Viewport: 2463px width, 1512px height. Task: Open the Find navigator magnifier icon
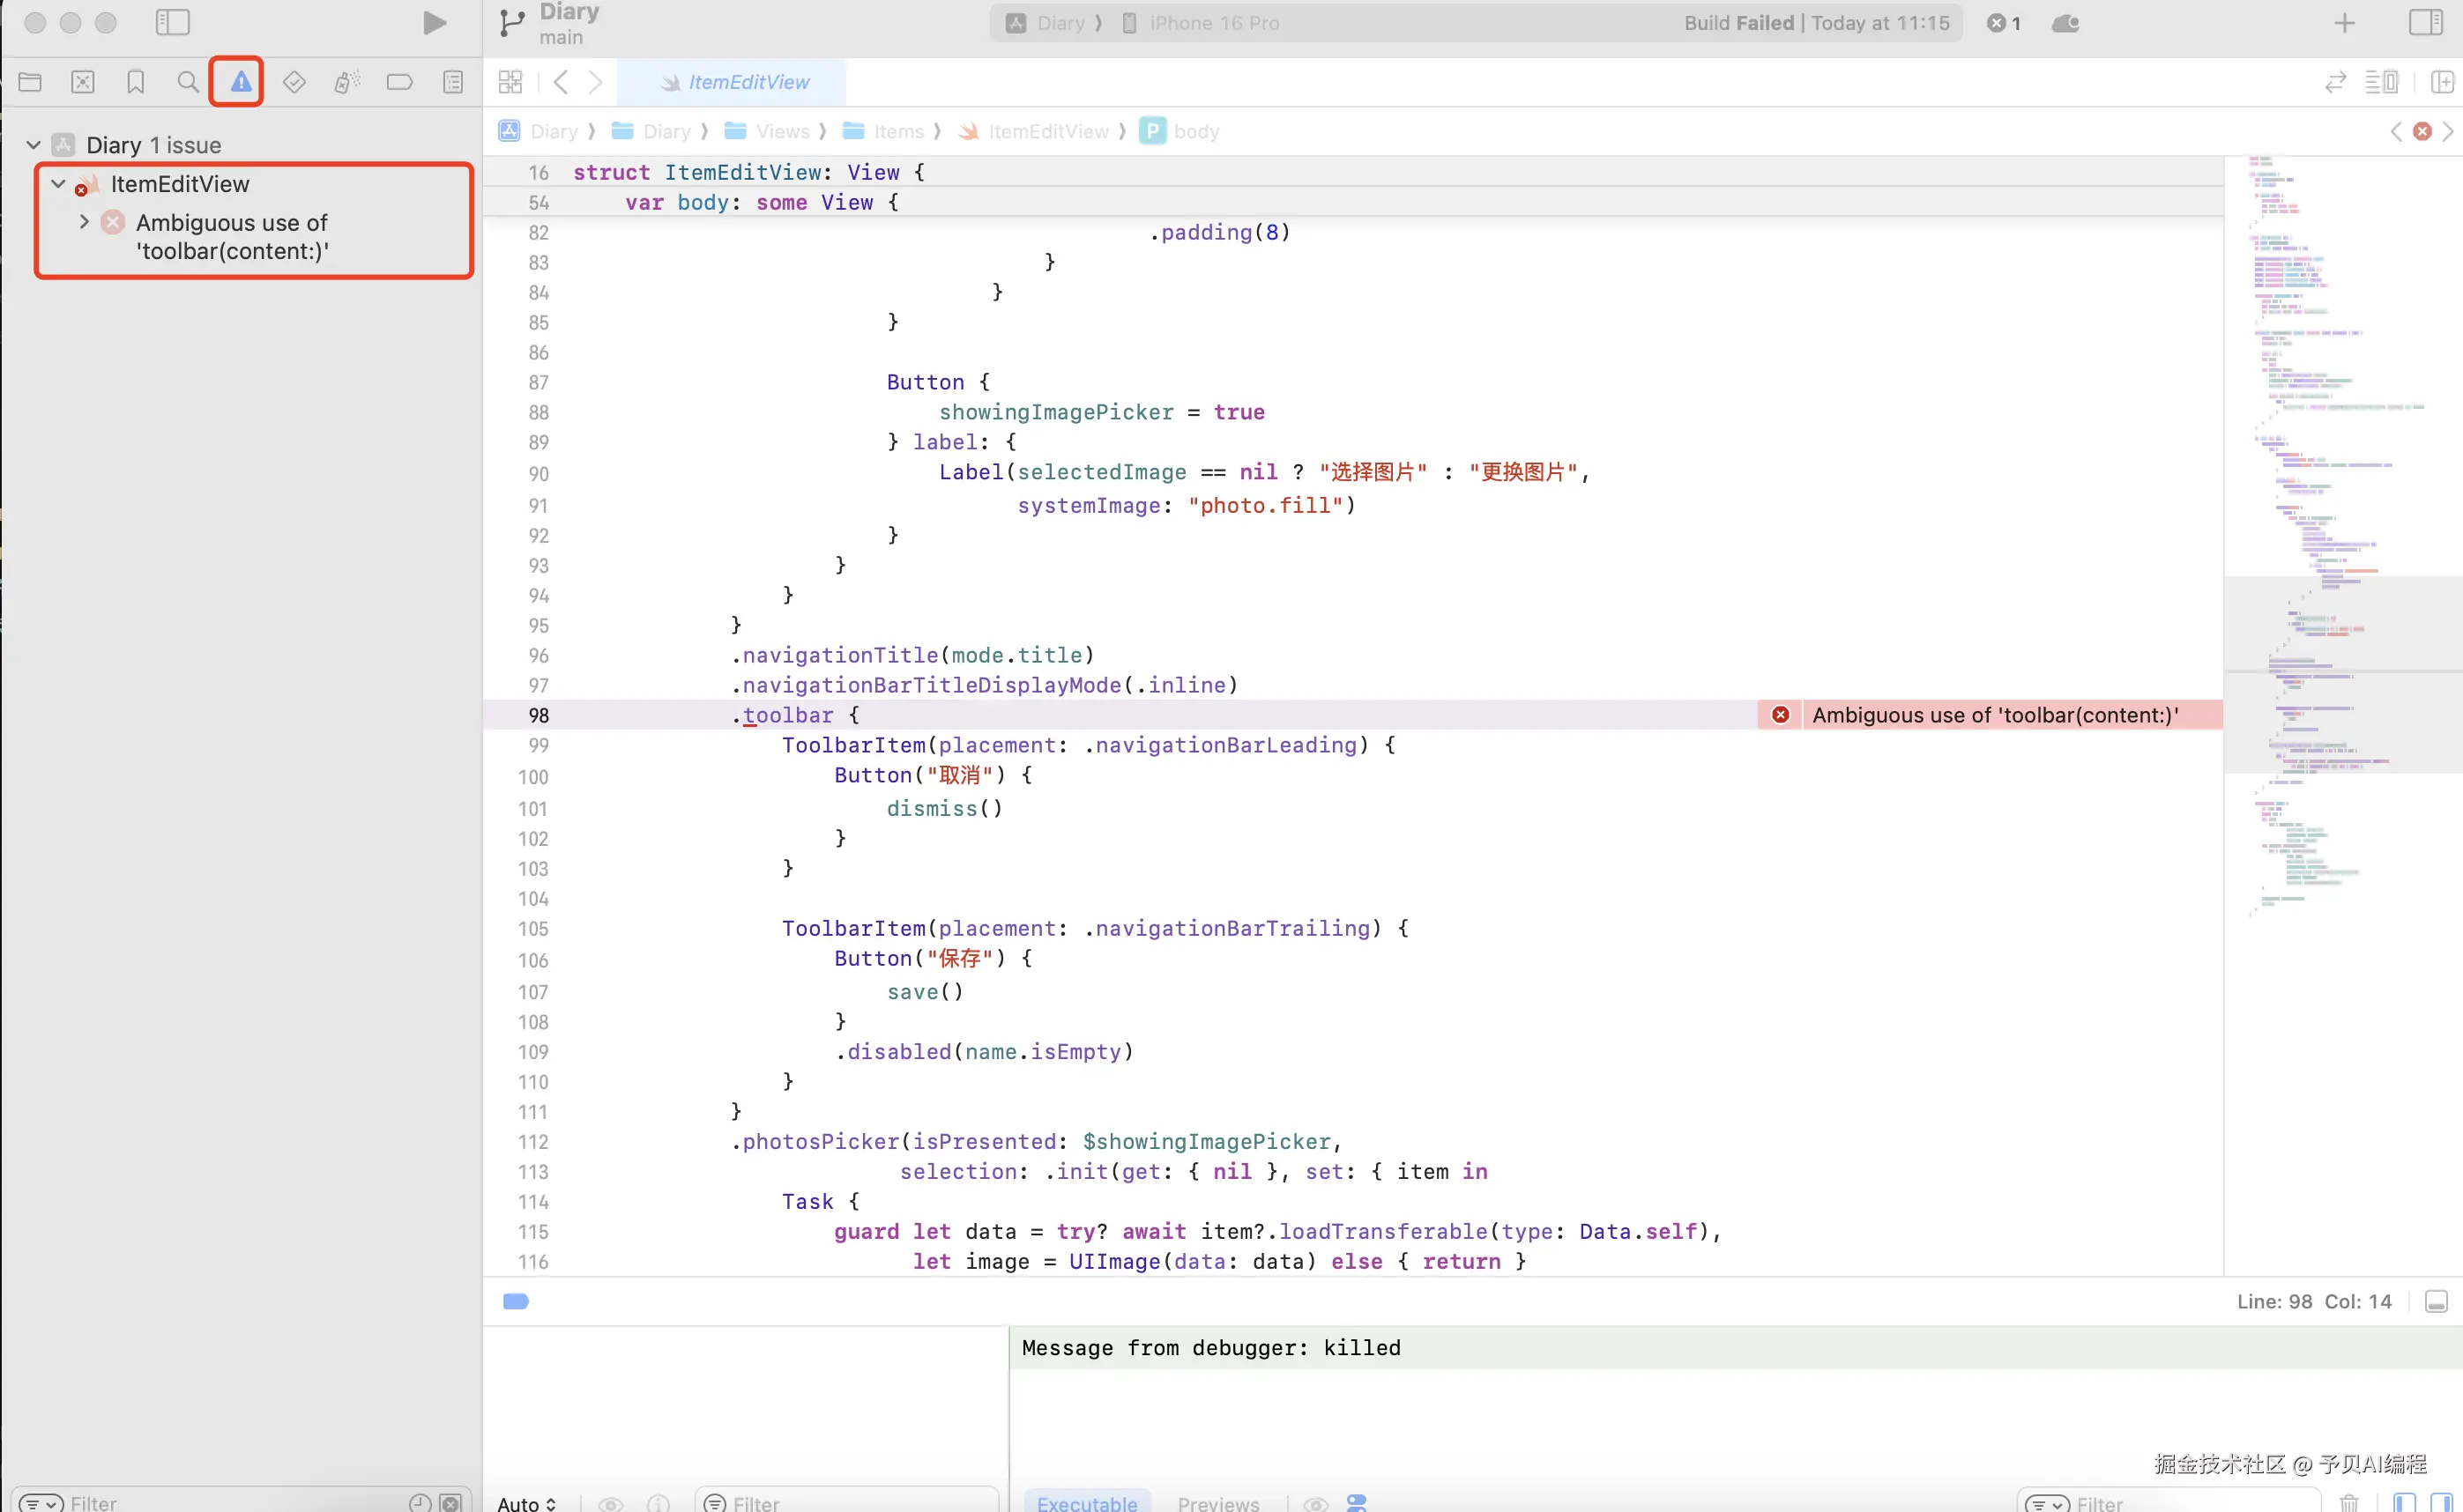coord(188,82)
